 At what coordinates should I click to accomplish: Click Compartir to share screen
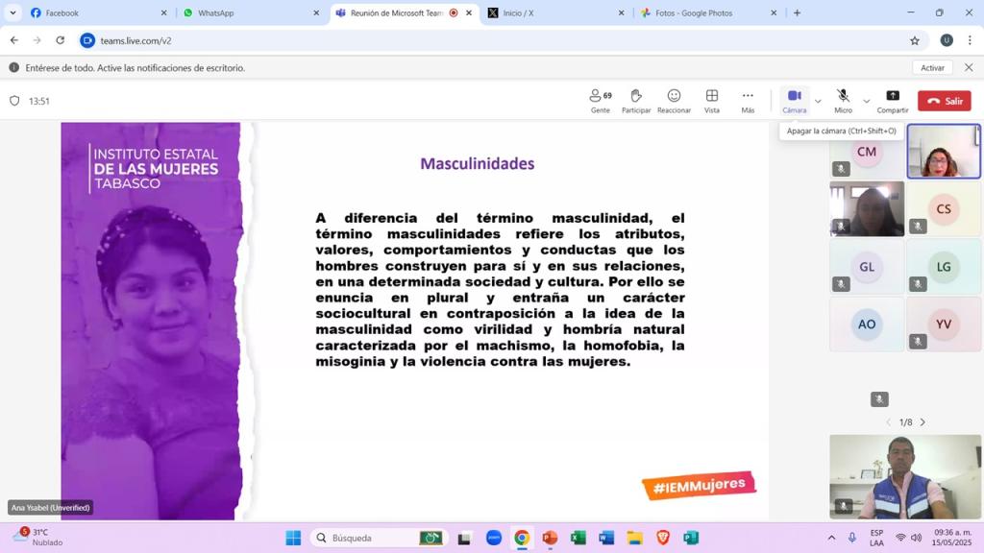pyautogui.click(x=892, y=100)
